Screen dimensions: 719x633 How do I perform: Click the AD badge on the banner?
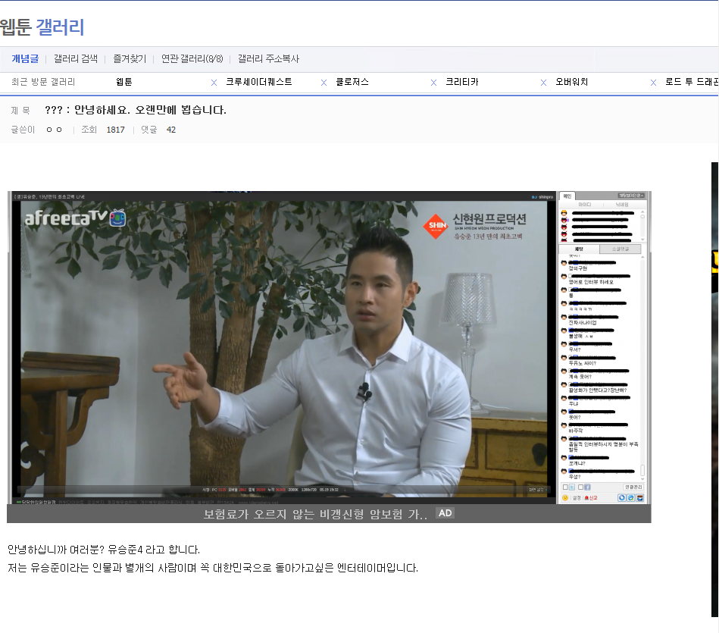[x=445, y=513]
